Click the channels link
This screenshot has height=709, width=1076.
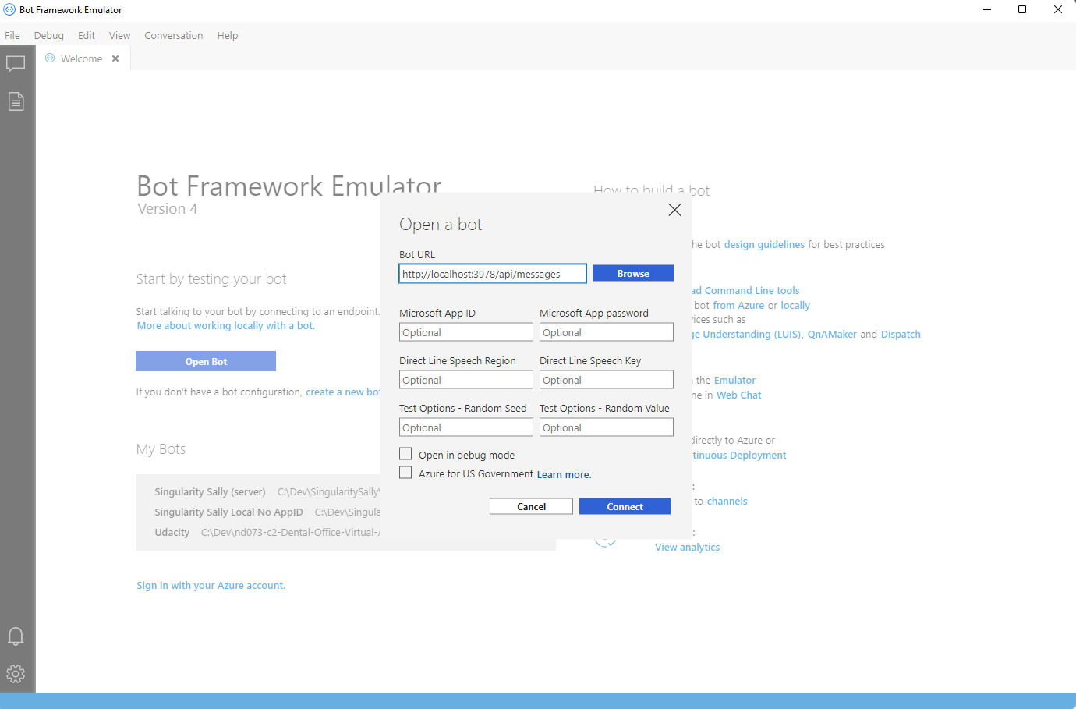pos(727,501)
